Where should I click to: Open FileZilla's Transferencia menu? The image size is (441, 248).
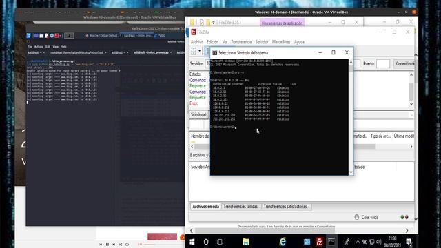[241, 42]
